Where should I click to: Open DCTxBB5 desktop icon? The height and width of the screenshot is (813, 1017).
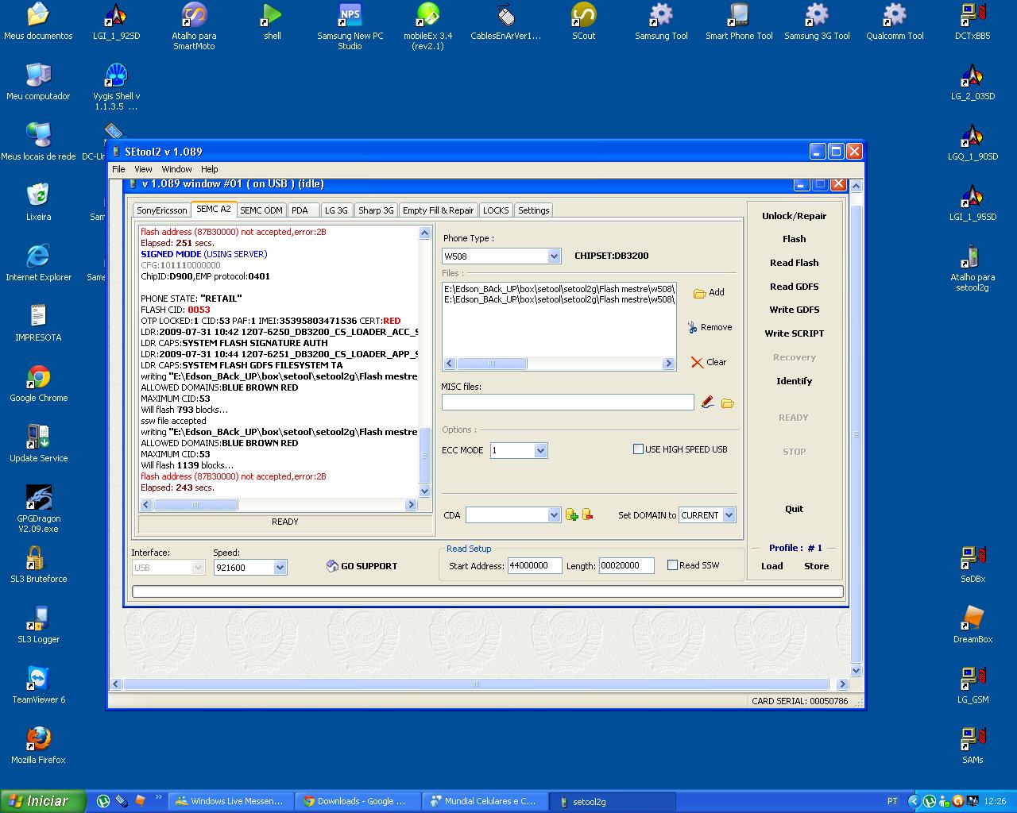click(973, 22)
